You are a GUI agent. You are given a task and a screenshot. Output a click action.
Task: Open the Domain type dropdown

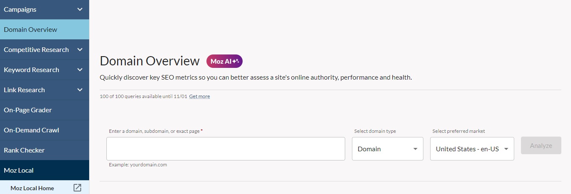pyautogui.click(x=388, y=149)
